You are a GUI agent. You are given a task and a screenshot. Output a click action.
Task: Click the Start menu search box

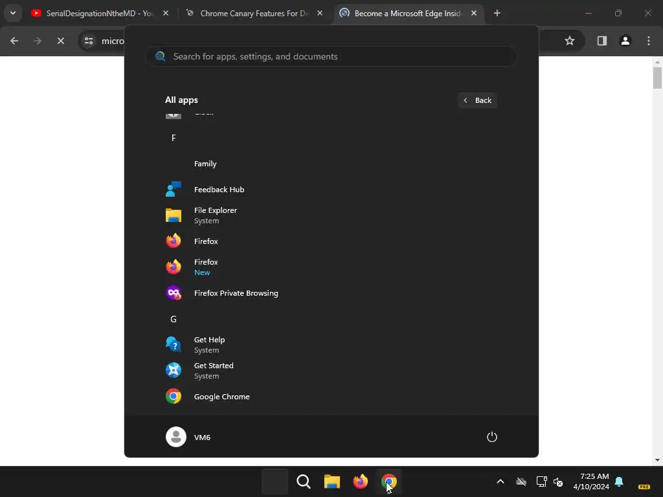[x=331, y=56]
